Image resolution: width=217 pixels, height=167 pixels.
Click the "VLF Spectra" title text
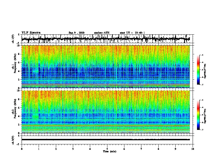(31, 33)
